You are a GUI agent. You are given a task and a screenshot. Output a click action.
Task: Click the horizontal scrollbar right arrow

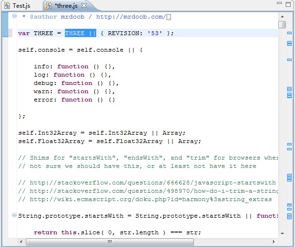tap(274, 242)
